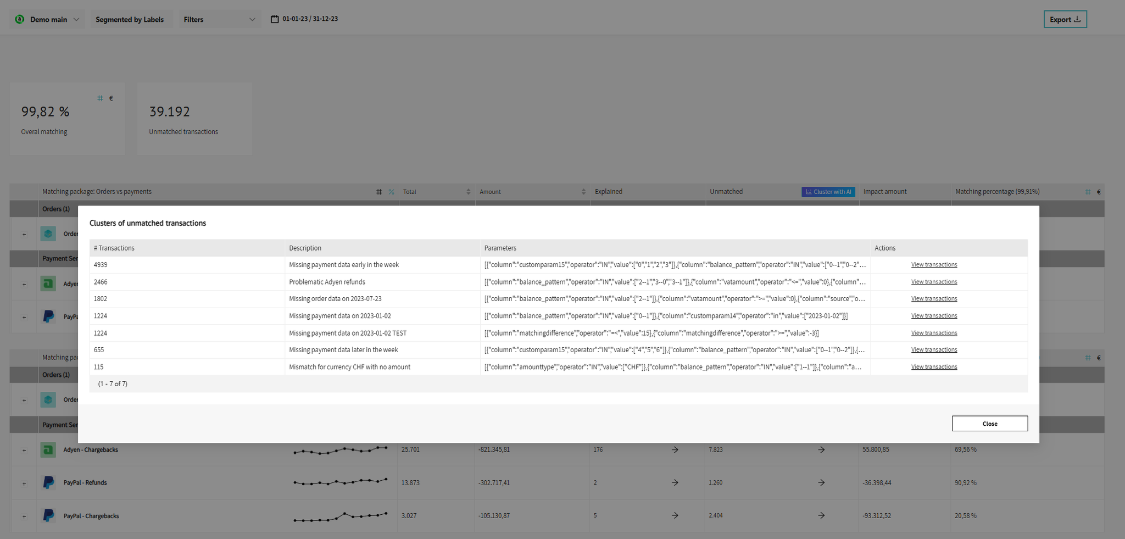Viewport: 1125px width, 539px height.
Task: Close the clusters dialog
Action: (x=989, y=424)
